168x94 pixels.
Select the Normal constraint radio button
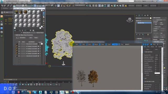point(159,24)
